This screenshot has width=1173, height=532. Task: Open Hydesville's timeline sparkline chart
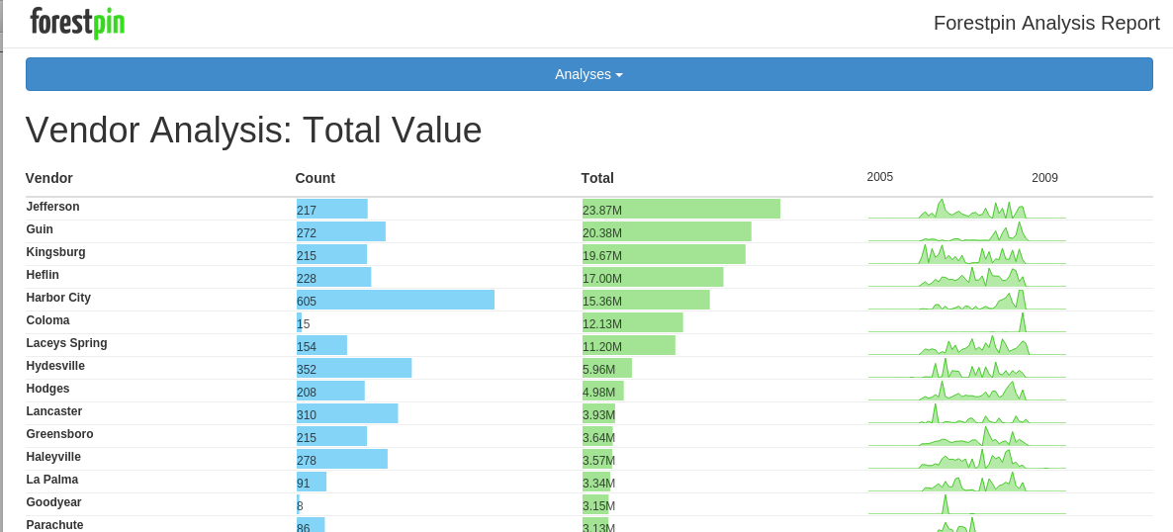coord(966,368)
